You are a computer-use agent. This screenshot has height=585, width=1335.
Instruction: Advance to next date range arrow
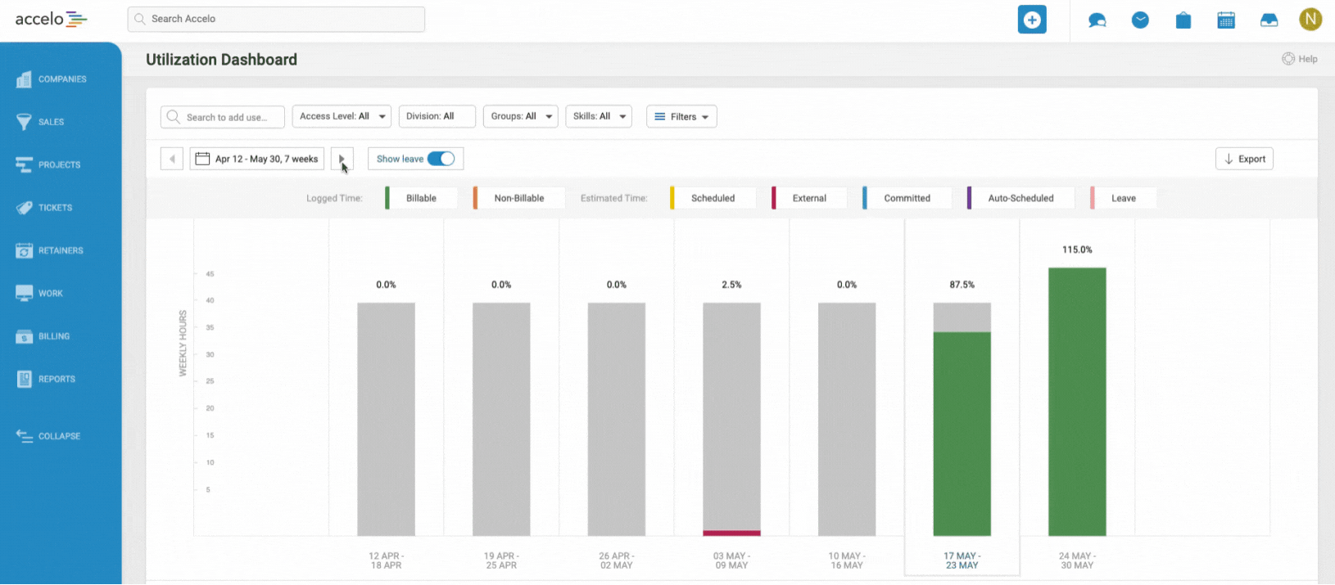342,159
